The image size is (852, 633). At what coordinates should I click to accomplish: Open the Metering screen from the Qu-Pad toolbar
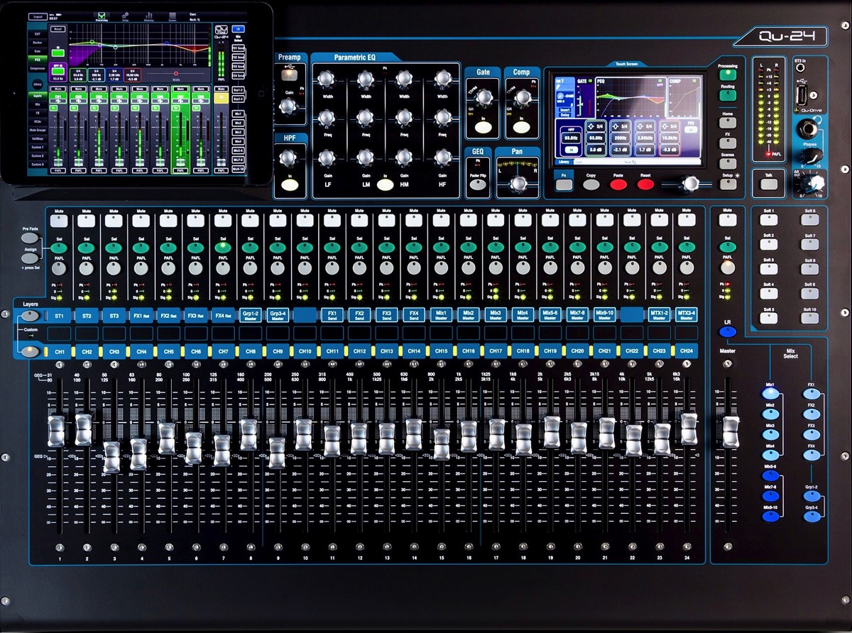[149, 16]
